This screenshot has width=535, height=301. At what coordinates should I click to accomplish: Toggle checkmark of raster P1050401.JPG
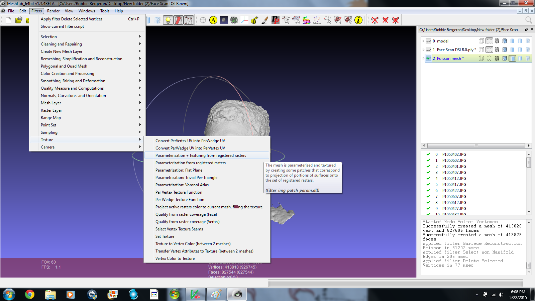point(428,167)
